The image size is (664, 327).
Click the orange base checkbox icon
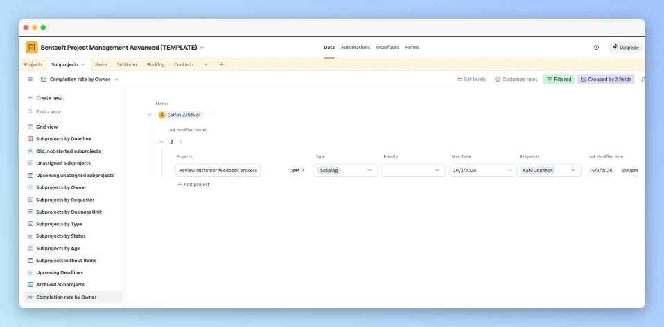pyautogui.click(x=32, y=47)
